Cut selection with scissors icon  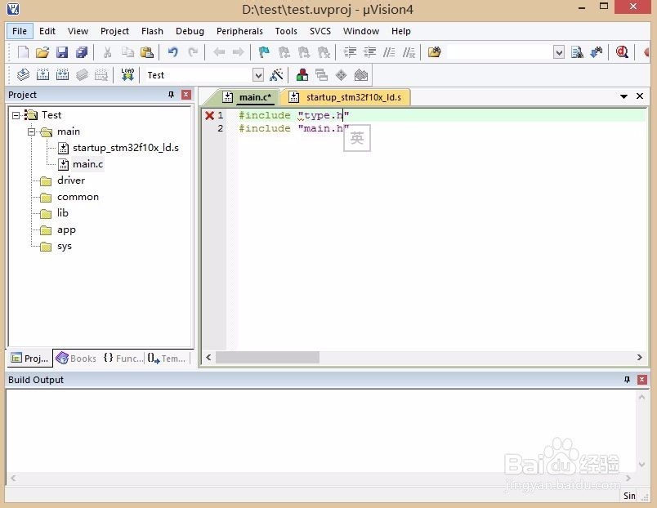click(x=107, y=52)
